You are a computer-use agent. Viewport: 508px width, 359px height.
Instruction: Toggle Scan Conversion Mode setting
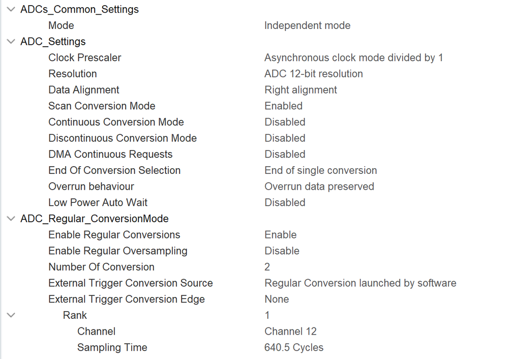click(283, 106)
